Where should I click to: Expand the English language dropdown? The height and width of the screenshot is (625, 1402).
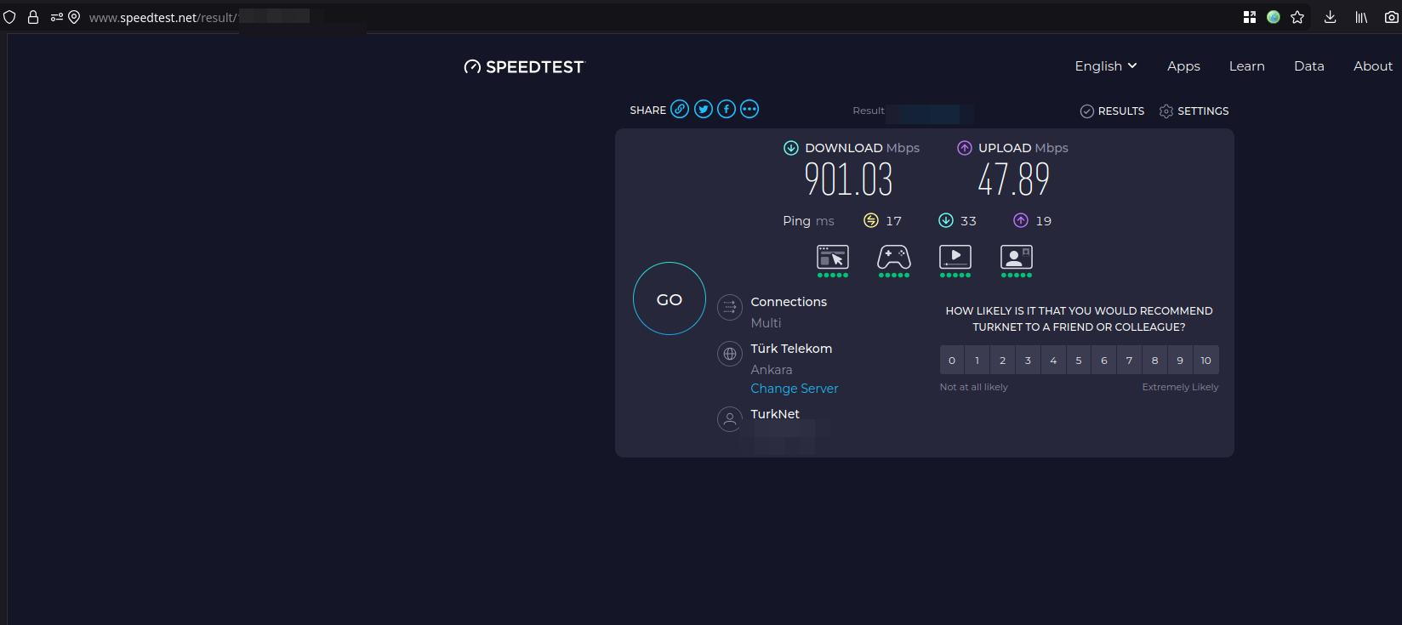[x=1106, y=66]
